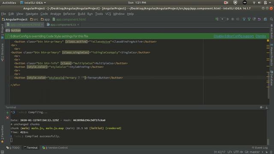Open the Git: master branch dropdown
This screenshot has height=154, width=274.
253,152
